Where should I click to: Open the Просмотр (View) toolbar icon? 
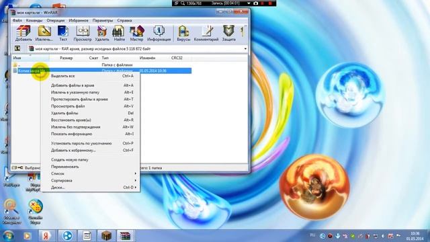click(x=83, y=33)
